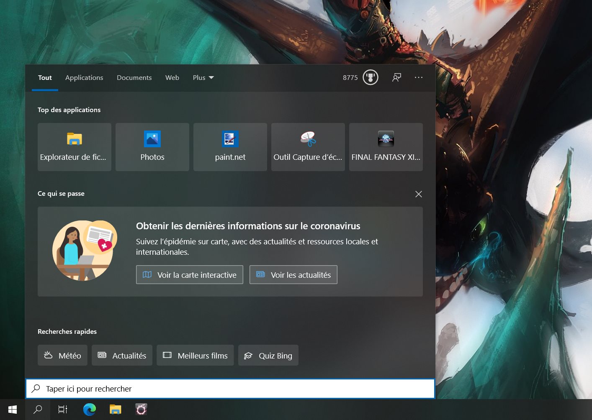The width and height of the screenshot is (592, 420).
Task: Launch Microsoft Edge from the taskbar
Action: [89, 410]
